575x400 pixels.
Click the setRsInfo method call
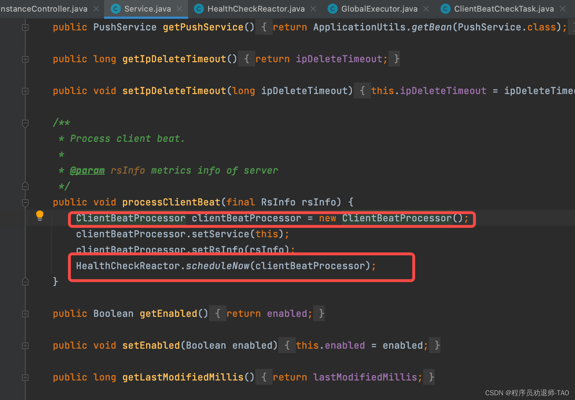pos(218,249)
